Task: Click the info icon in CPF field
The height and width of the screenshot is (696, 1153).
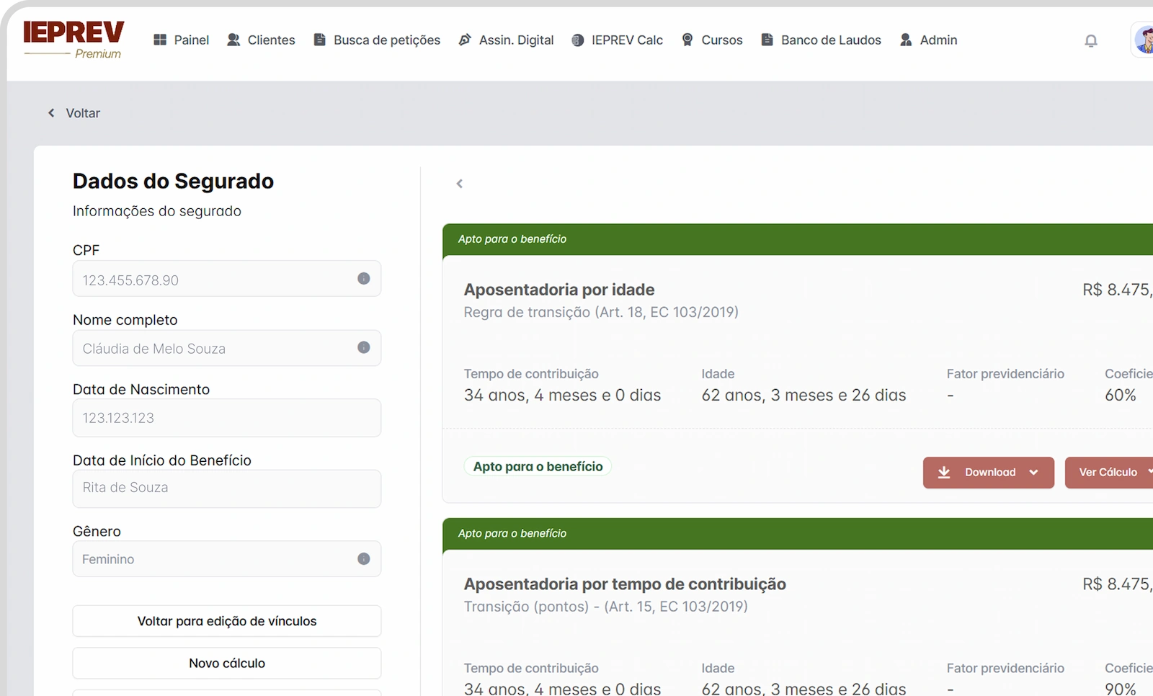Action: point(364,278)
